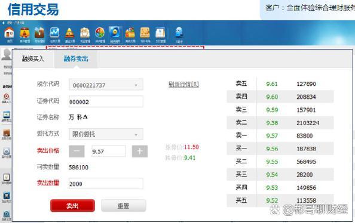Click the 重置 reset button
Viewport: 355px width, 223px height.
click(x=123, y=206)
